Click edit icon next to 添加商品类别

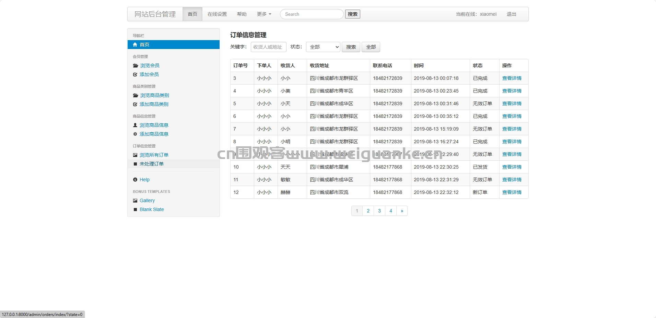(135, 104)
